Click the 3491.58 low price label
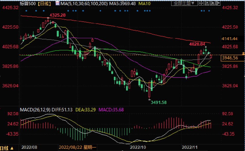Image resolution: width=245 pixels, height=151 pixels. (x=158, y=102)
